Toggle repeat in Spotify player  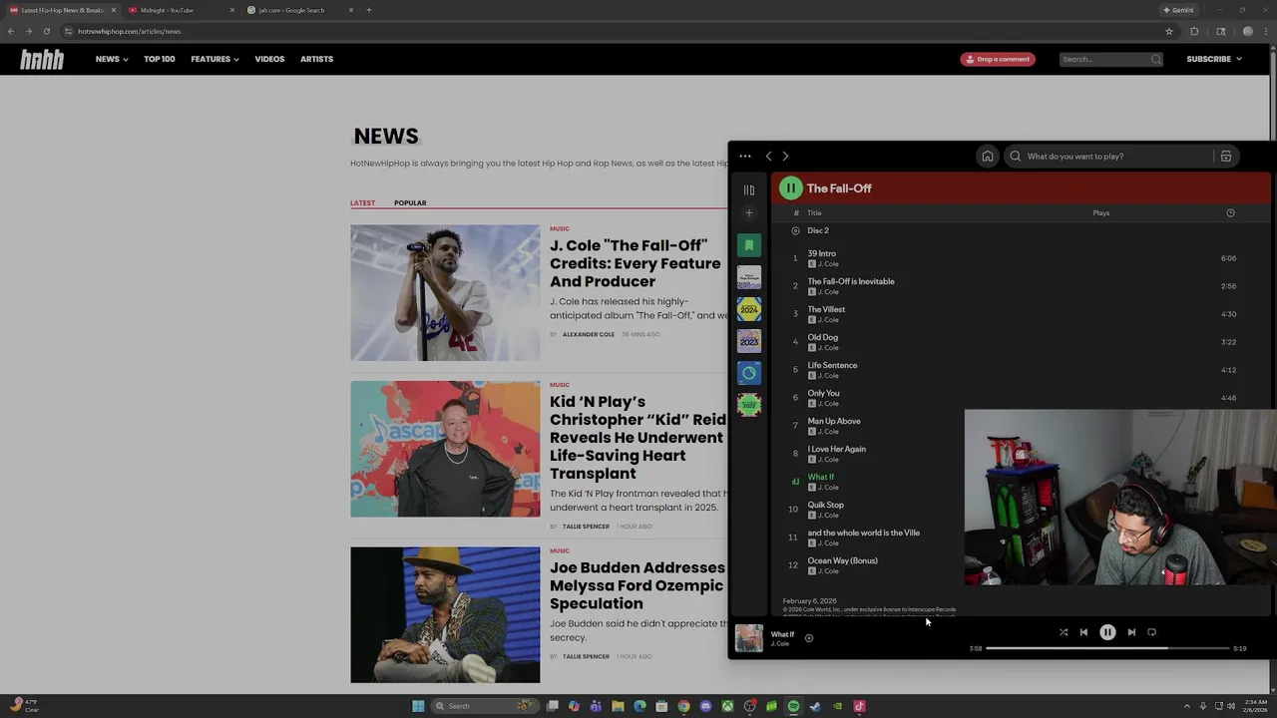pyautogui.click(x=1151, y=632)
